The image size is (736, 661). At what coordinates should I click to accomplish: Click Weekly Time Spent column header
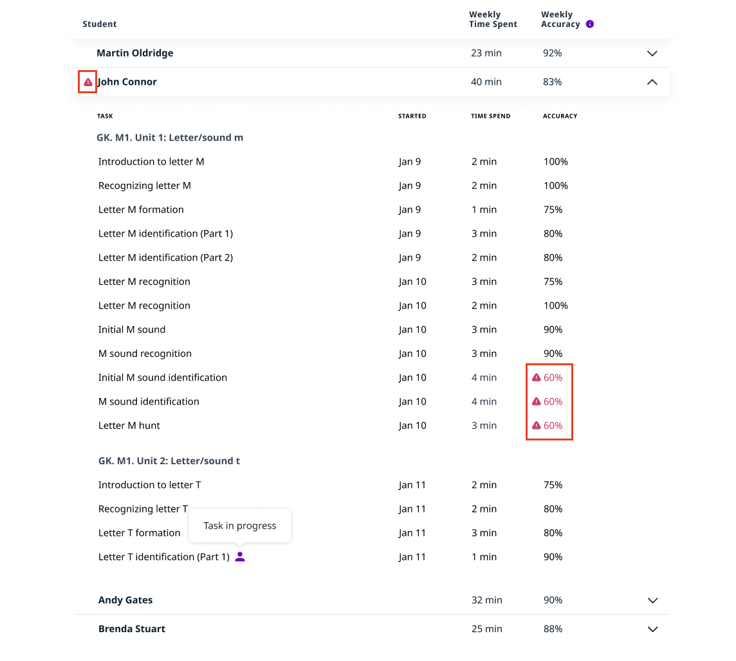[493, 19]
